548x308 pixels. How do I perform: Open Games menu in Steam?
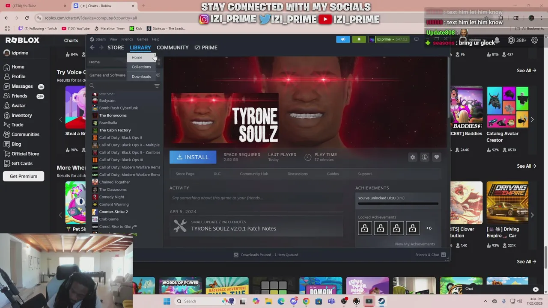click(x=143, y=39)
